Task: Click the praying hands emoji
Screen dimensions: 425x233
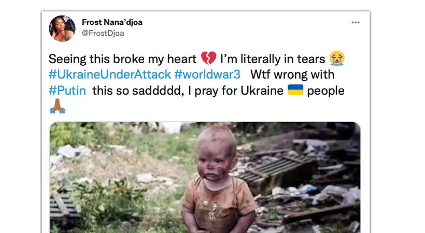Action: [x=58, y=106]
